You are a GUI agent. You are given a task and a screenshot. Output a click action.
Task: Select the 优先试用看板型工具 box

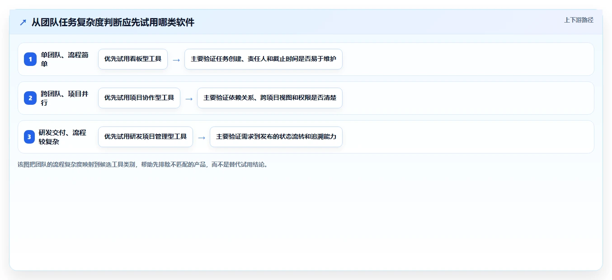pos(133,59)
